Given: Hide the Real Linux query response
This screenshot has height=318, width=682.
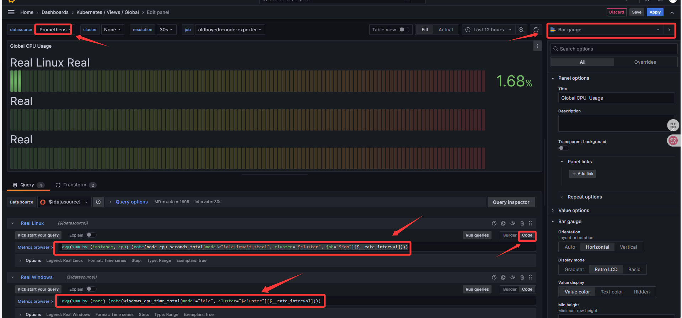Looking at the screenshot, I should (512, 223).
